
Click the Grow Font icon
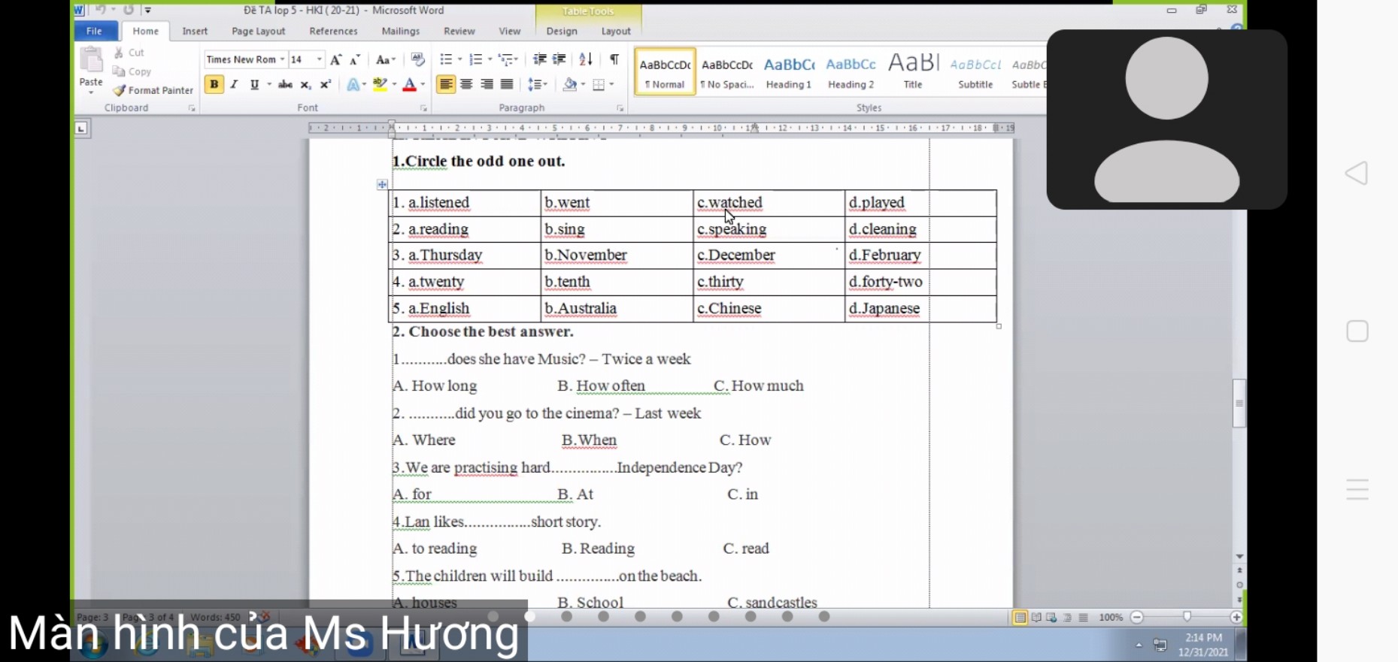click(x=335, y=60)
